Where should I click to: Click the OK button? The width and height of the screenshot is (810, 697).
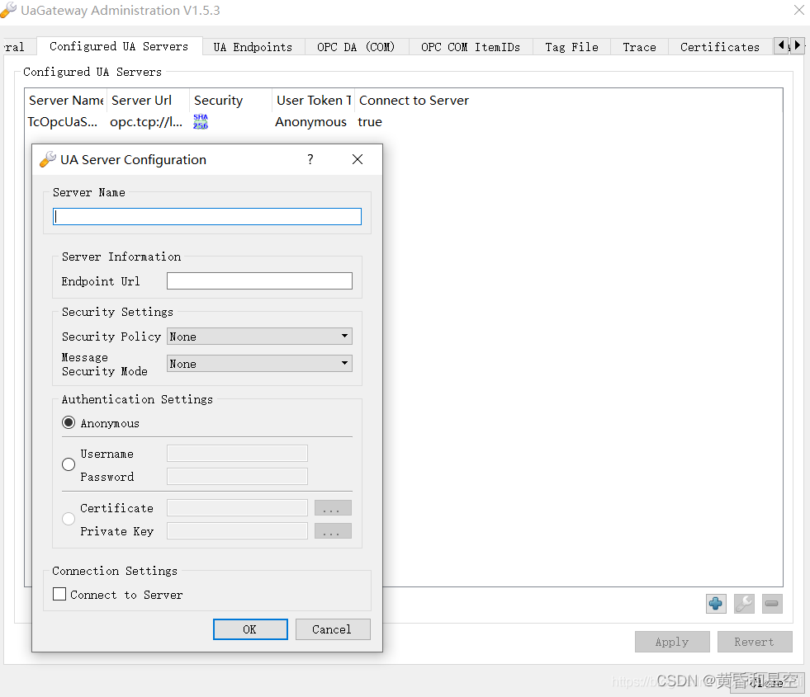coord(250,629)
